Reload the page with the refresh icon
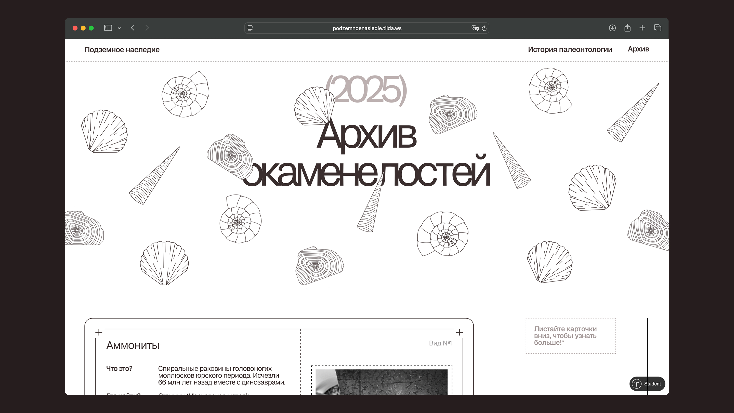Screen dimensions: 734x413 click(x=484, y=28)
